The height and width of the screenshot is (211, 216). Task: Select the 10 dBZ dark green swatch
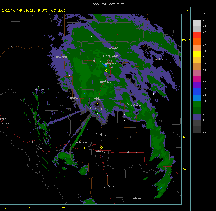pos(197,111)
